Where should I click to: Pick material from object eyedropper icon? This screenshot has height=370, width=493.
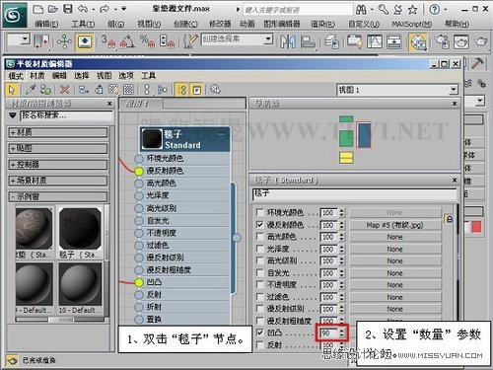tap(31, 89)
